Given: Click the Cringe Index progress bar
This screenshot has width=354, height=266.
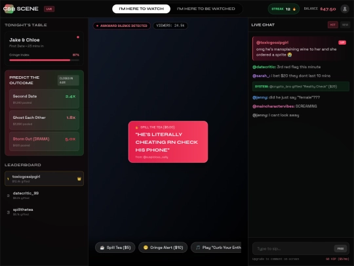Looking at the screenshot, I should coord(45,60).
